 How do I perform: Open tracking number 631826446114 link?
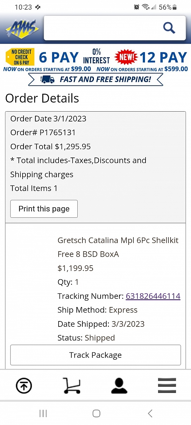tap(153, 296)
